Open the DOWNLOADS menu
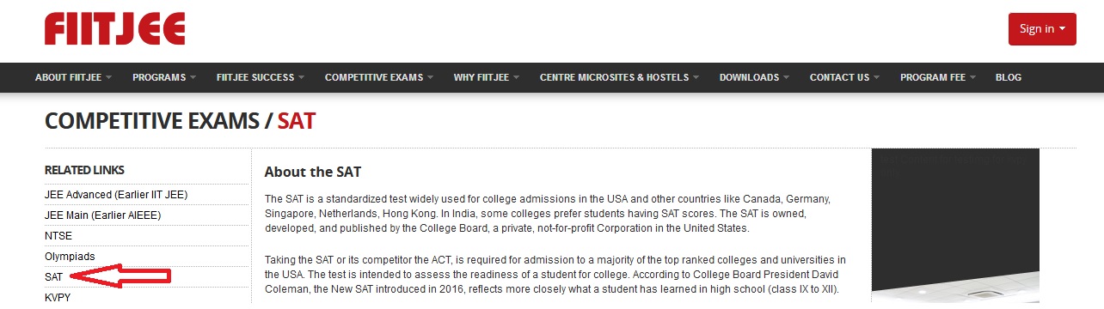 [x=754, y=77]
